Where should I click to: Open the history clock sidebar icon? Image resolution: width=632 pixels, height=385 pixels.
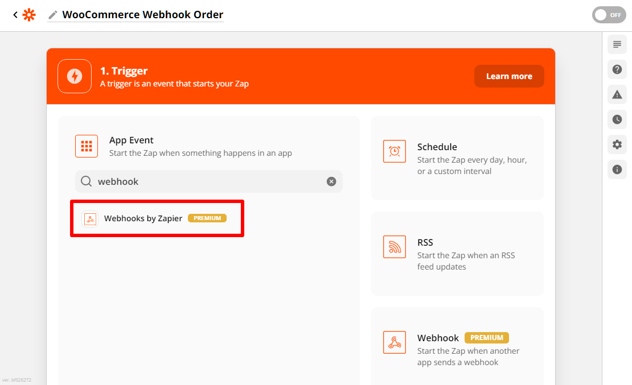tap(617, 119)
